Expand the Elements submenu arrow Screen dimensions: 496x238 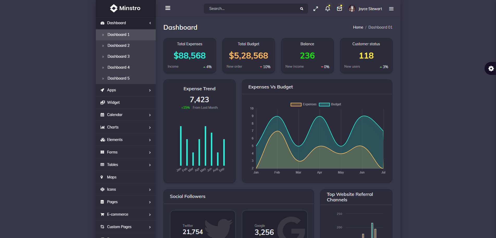click(x=150, y=140)
